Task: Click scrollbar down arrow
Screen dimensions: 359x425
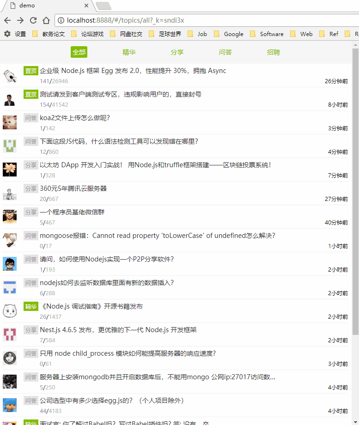Action: 355,422
